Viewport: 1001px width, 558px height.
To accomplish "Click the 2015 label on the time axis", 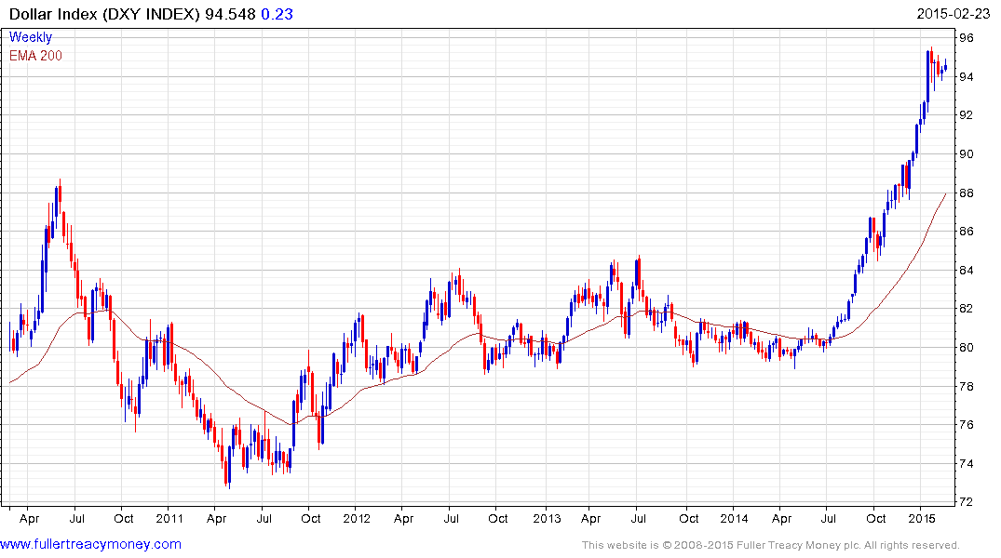I will 922,518.
